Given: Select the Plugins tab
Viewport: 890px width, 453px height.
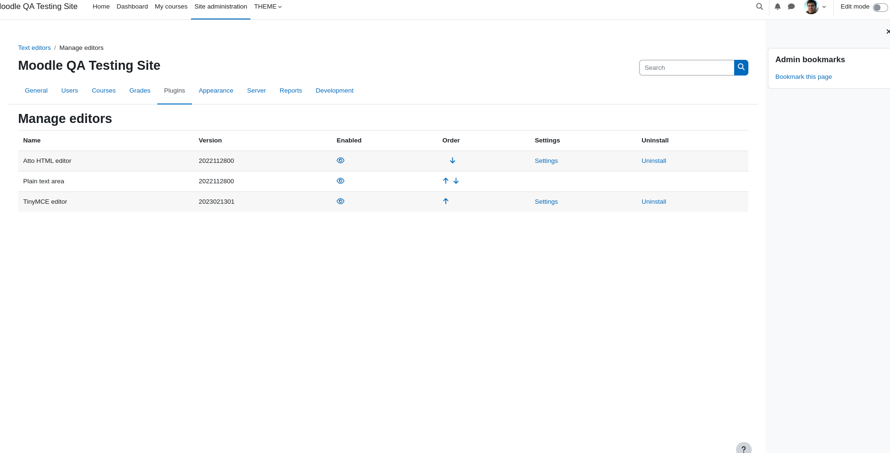Looking at the screenshot, I should (174, 91).
